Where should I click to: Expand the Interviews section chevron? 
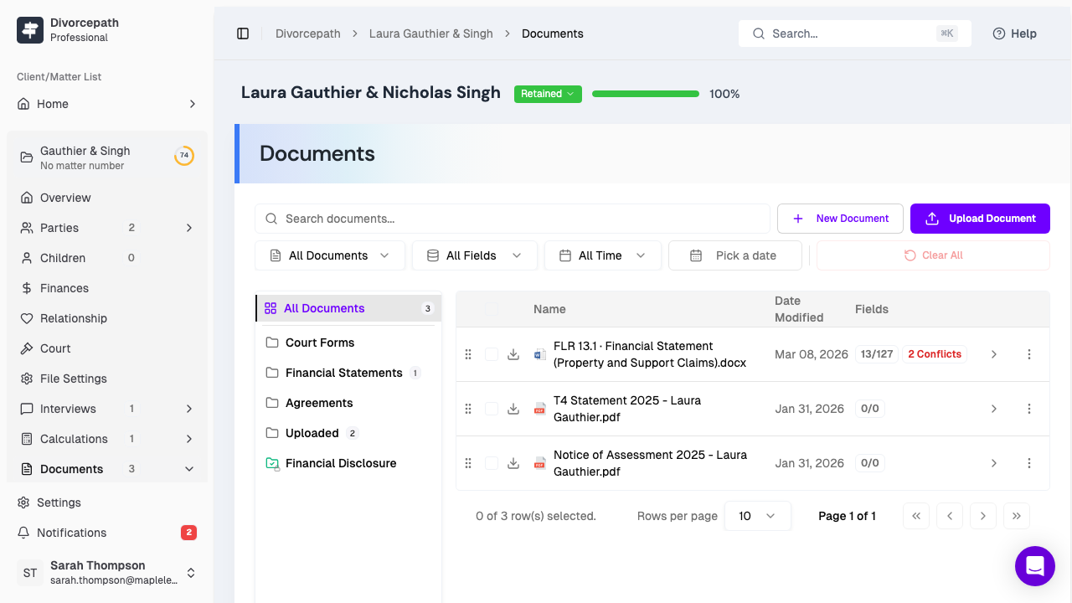[x=189, y=409]
